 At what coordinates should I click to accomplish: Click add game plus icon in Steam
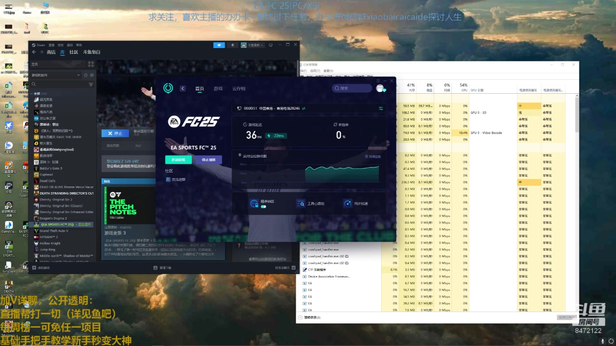coord(34,268)
